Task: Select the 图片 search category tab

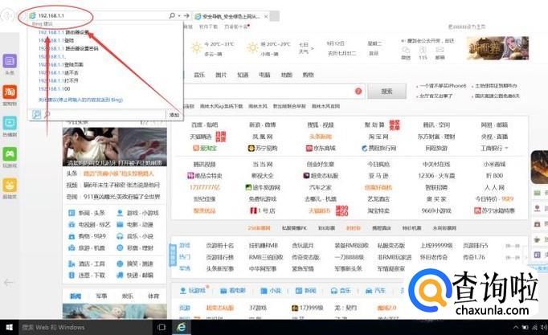Action: [221, 75]
